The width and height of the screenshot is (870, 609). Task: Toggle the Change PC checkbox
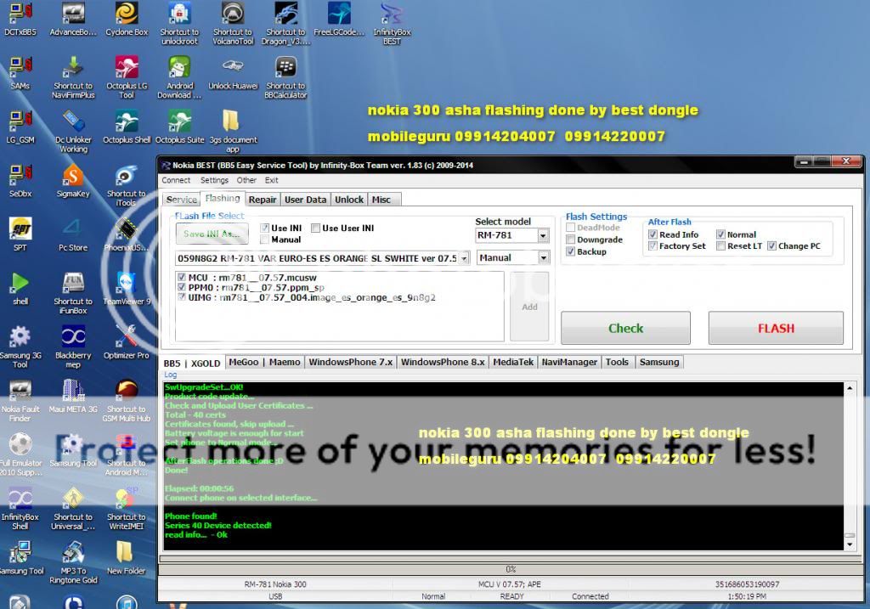click(x=771, y=245)
